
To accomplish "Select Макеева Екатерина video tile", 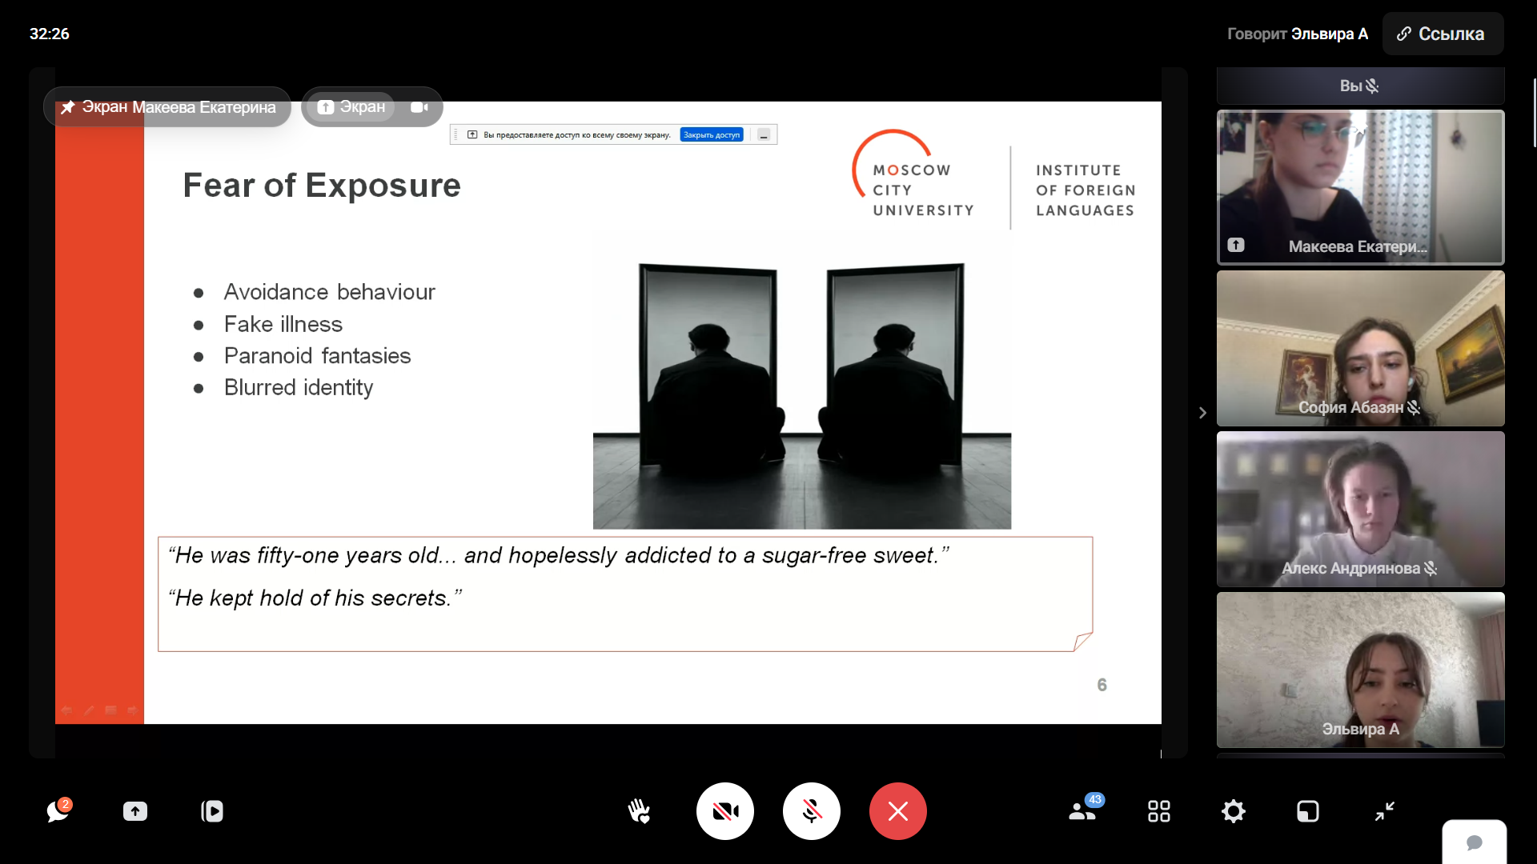I will (x=1361, y=187).
